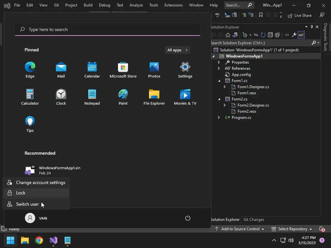Switch between solutions and folder views
The image size is (331, 248).
[x=235, y=35]
